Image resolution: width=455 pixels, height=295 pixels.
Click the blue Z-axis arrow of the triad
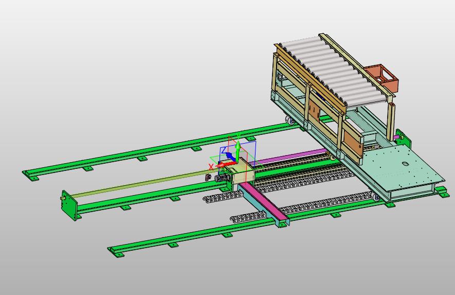click(230, 157)
